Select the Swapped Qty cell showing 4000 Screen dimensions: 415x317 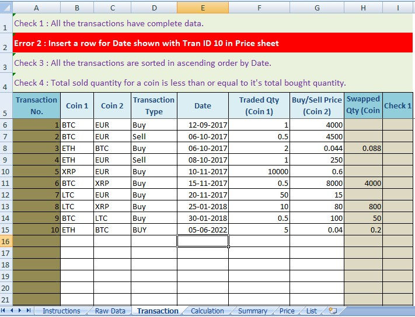click(363, 183)
